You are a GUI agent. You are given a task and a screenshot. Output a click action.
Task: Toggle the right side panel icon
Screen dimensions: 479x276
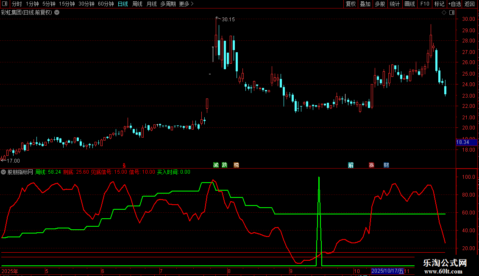click(452, 13)
